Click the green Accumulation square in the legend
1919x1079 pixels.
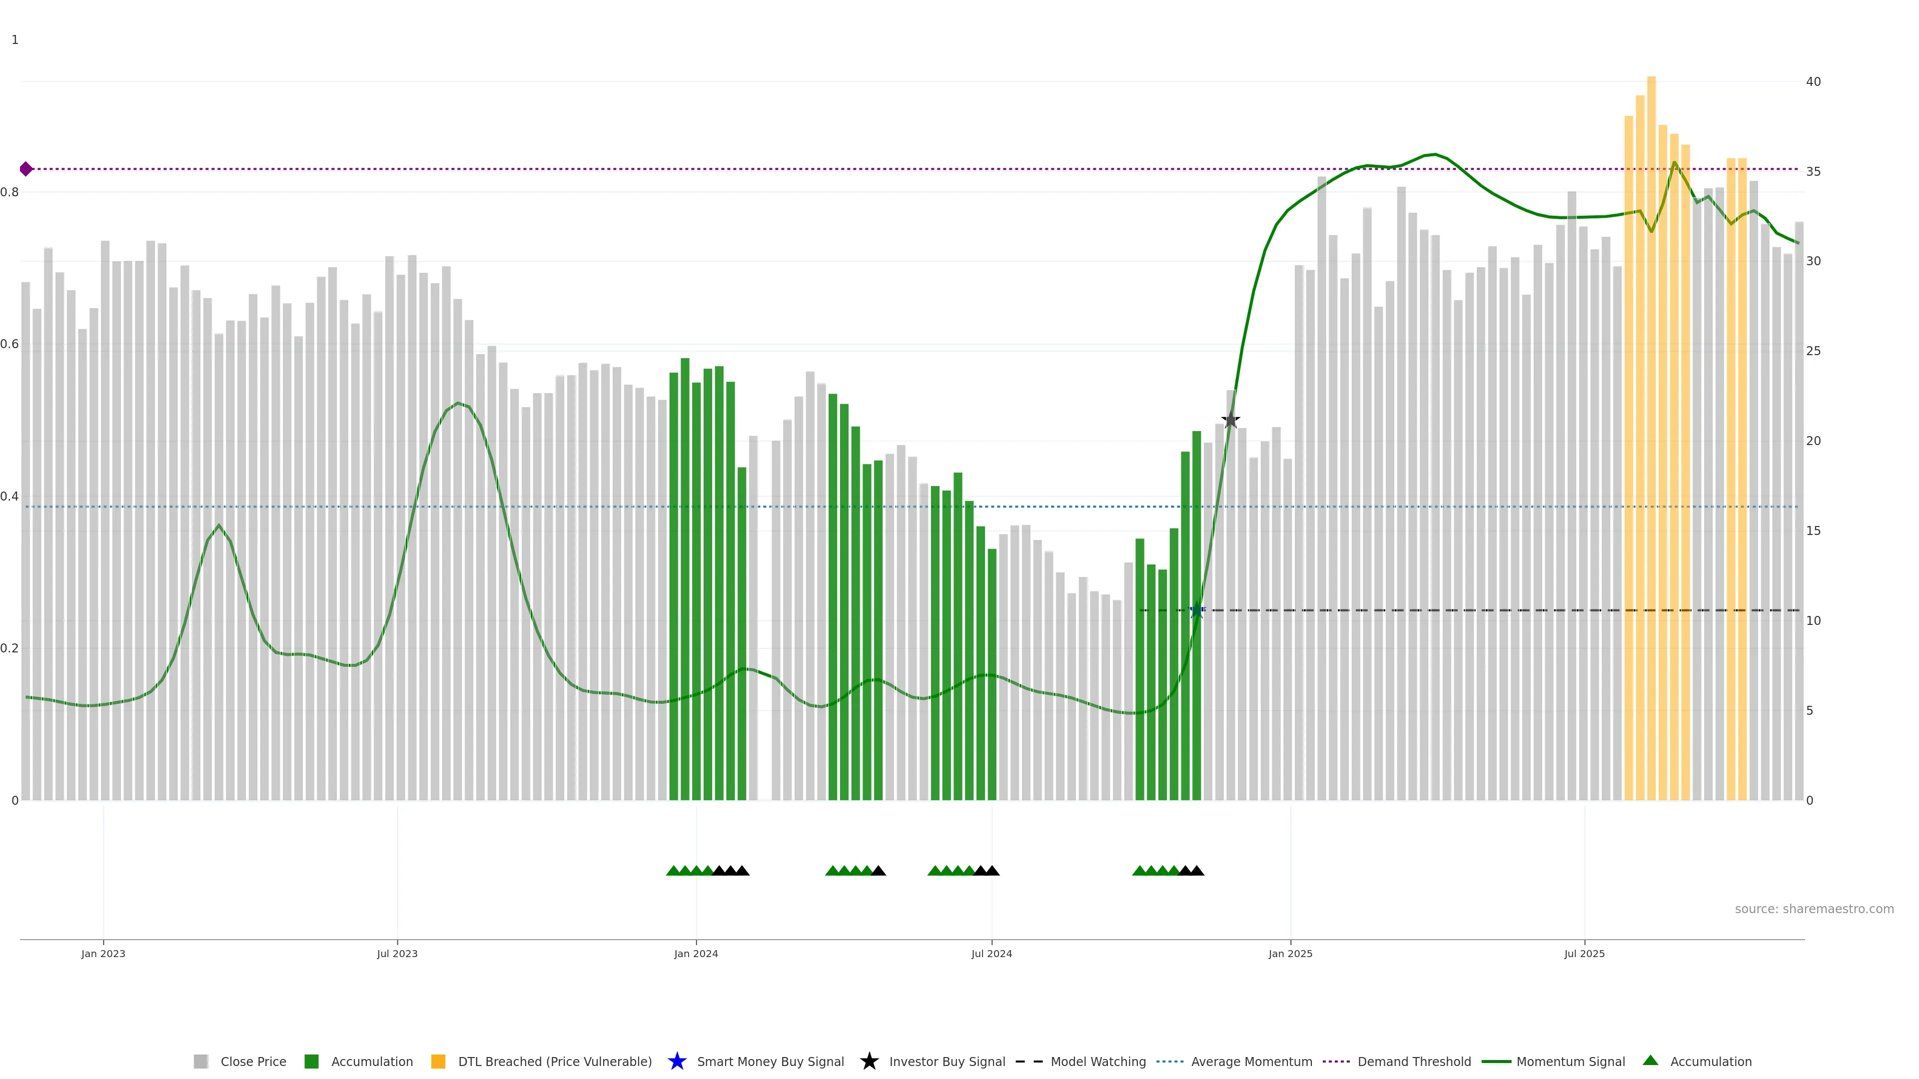pyautogui.click(x=311, y=1061)
